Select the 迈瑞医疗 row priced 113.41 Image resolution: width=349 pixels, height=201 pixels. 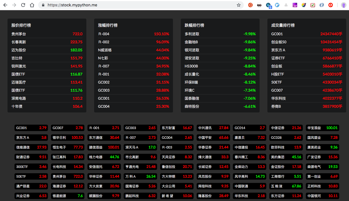point(47,82)
